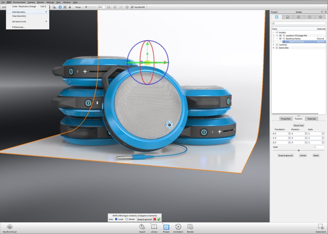Click the scene parts search field
The height and width of the screenshot is (234, 328).
click(x=299, y=23)
